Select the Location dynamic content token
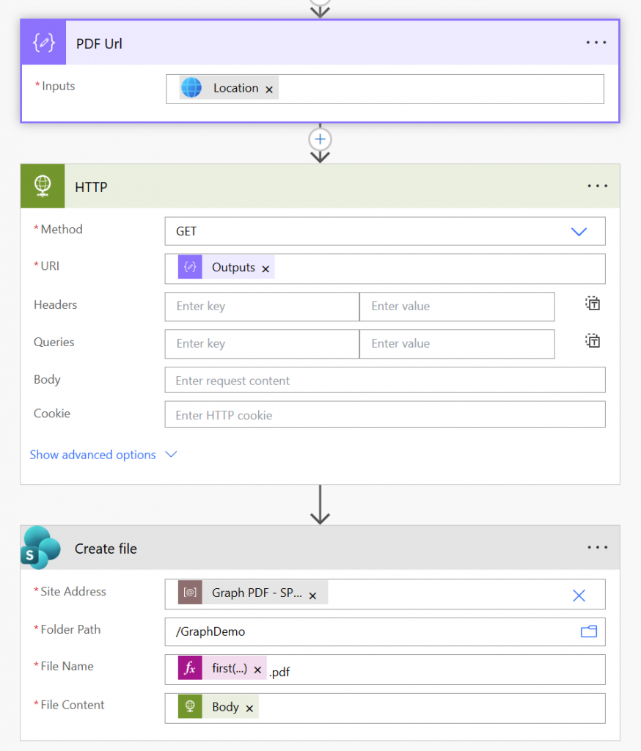The height and width of the screenshot is (751, 641). 229,88
